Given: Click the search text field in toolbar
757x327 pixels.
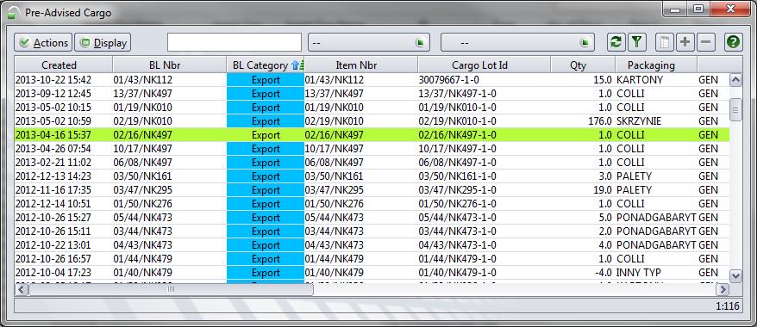Looking at the screenshot, I should [235, 42].
